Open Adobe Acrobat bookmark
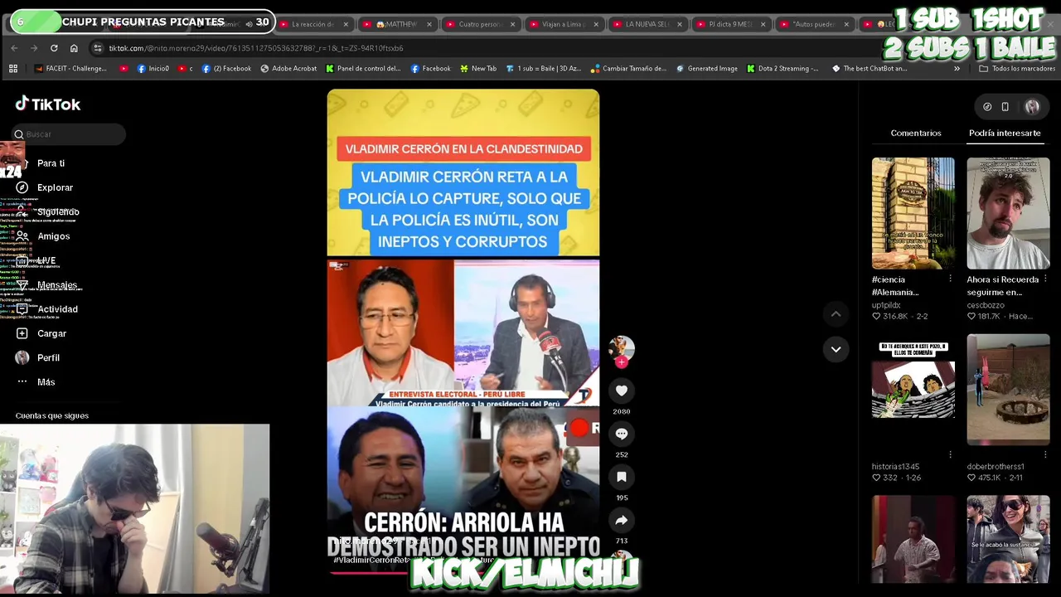This screenshot has width=1061, height=597. (288, 69)
